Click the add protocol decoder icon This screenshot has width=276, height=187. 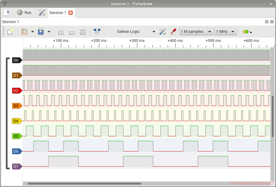(247, 32)
